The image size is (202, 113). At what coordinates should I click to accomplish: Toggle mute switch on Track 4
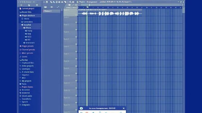click(x=76, y=37)
